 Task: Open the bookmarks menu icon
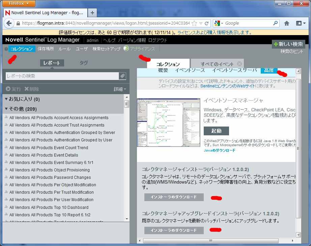301,23
